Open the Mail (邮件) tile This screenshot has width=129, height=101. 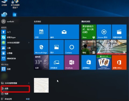click(x=64, y=32)
